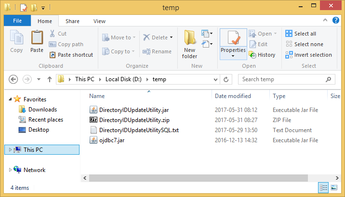The height and width of the screenshot is (197, 345).
Task: Refresh the temp folder view
Action: click(x=227, y=79)
